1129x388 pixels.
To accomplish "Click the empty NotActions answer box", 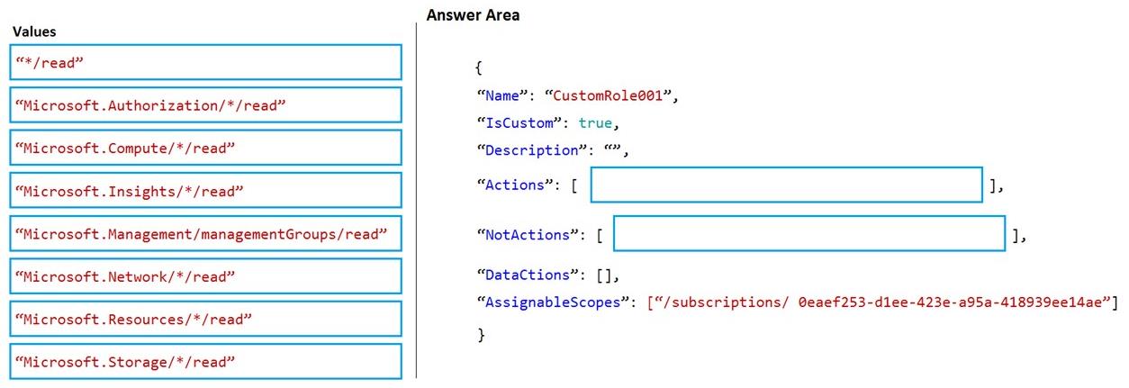I will [x=808, y=234].
